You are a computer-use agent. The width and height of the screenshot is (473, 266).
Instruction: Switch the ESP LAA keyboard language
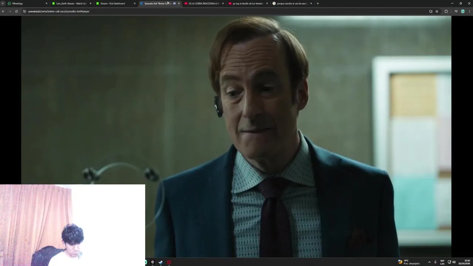point(442,262)
